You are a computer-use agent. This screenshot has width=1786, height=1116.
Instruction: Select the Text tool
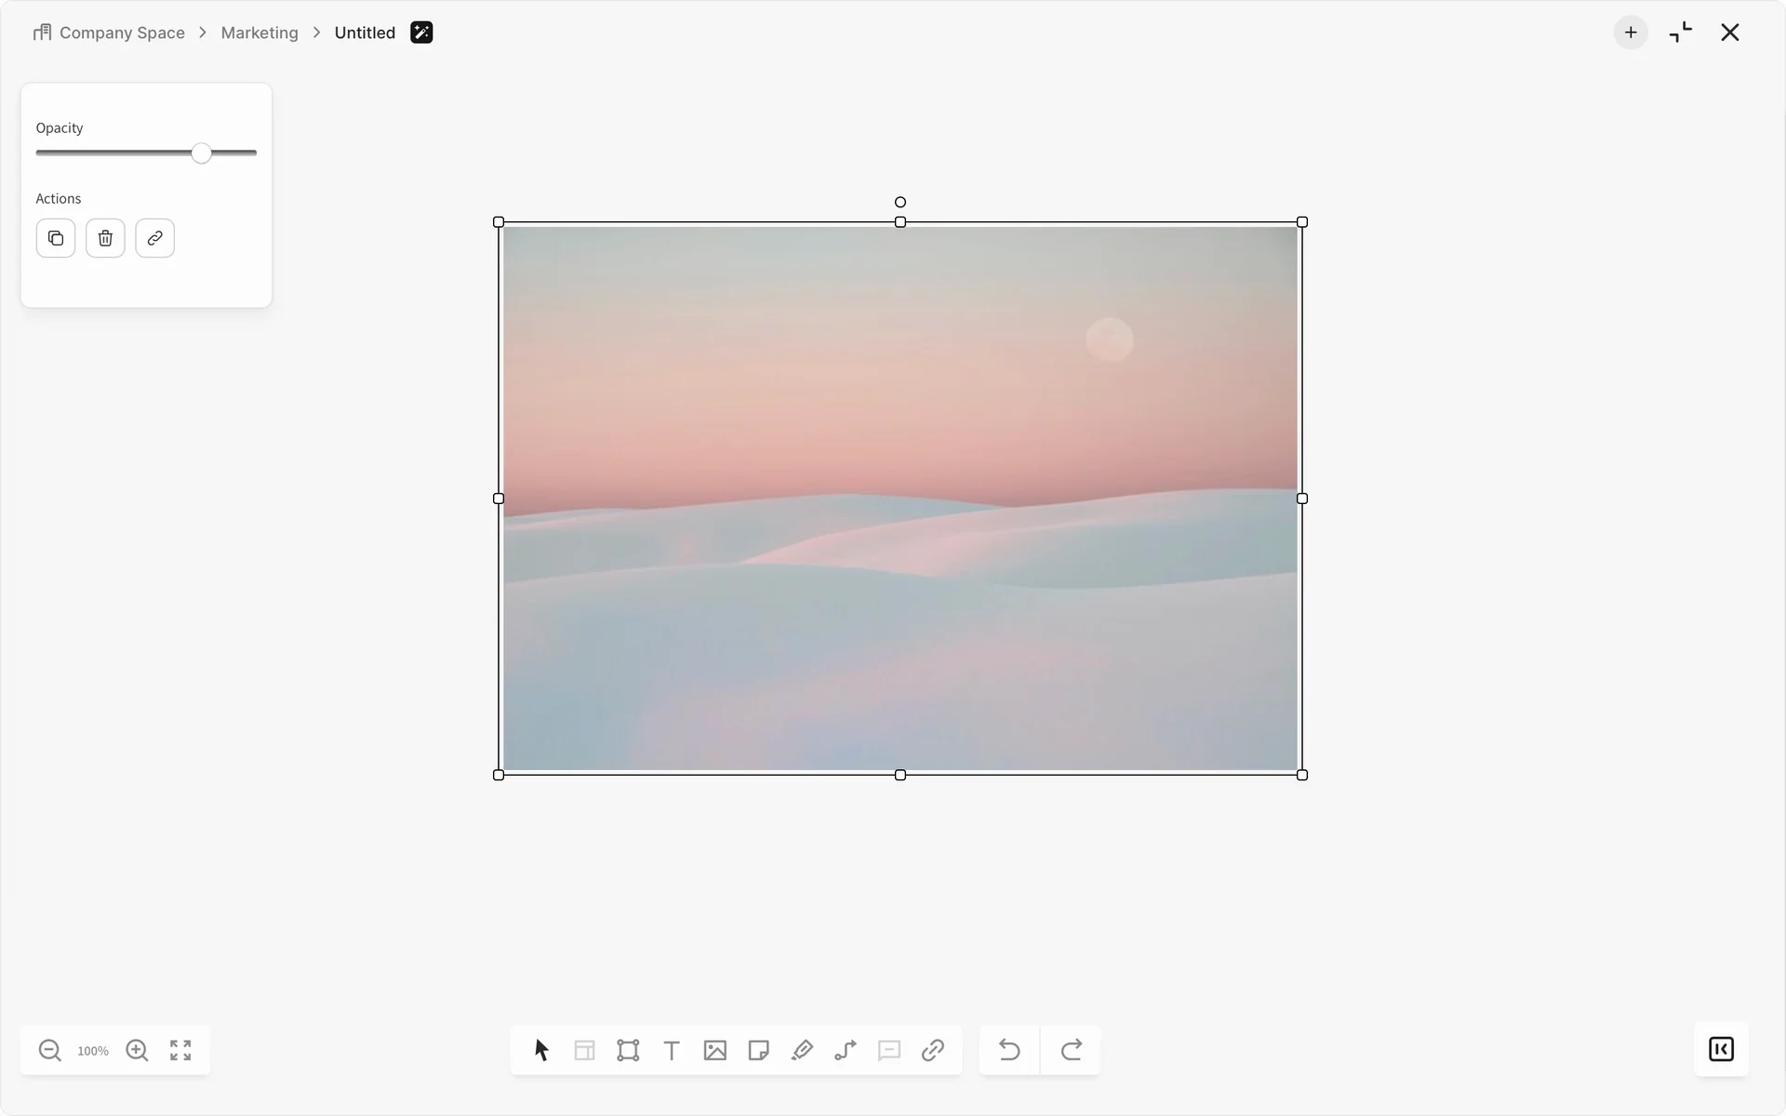[x=672, y=1050]
